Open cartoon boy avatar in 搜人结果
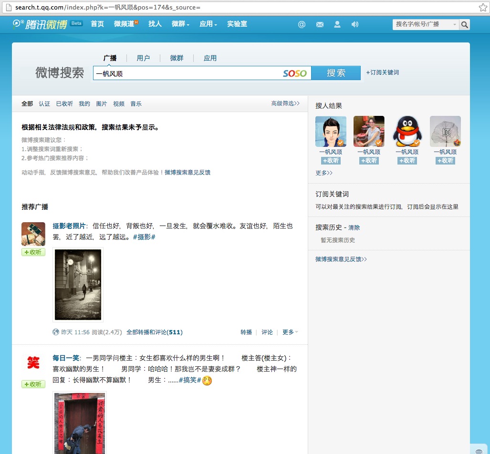 pyautogui.click(x=331, y=131)
